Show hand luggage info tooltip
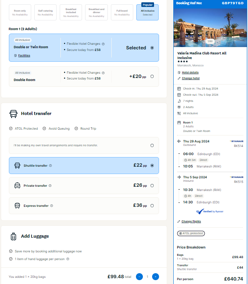Viewport: 248px width, 284px height. 68,259
